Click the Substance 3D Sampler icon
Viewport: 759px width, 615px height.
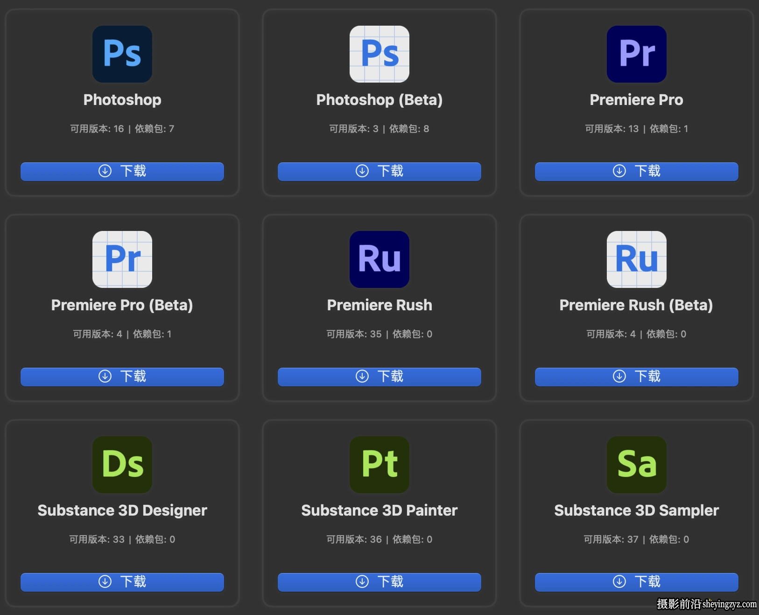point(637,465)
